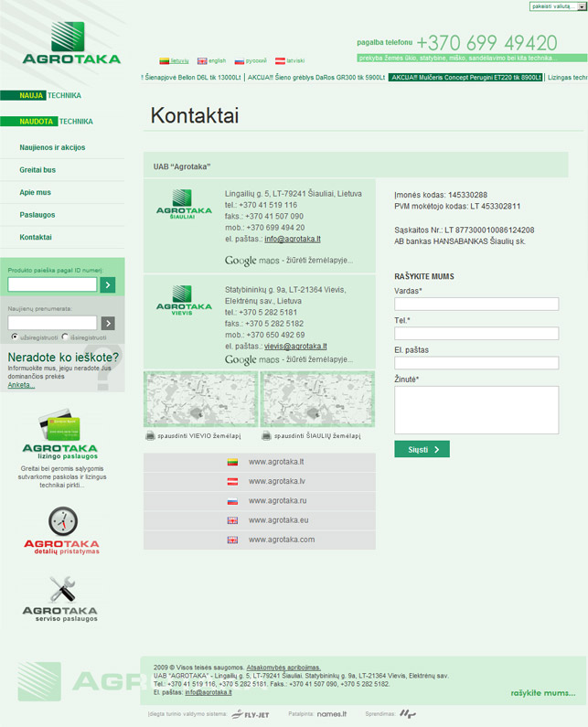Open Vievis map thumbnail
This screenshot has height=727, width=588.
(201, 400)
